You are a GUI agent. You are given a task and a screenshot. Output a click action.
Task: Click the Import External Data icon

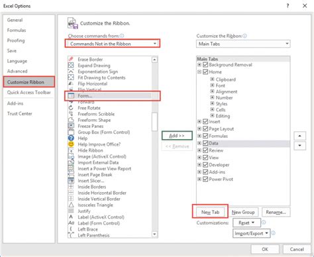pyautogui.click(x=71, y=162)
